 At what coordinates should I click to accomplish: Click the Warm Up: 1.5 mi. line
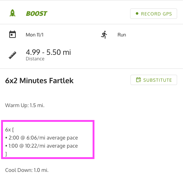[x=25, y=105]
